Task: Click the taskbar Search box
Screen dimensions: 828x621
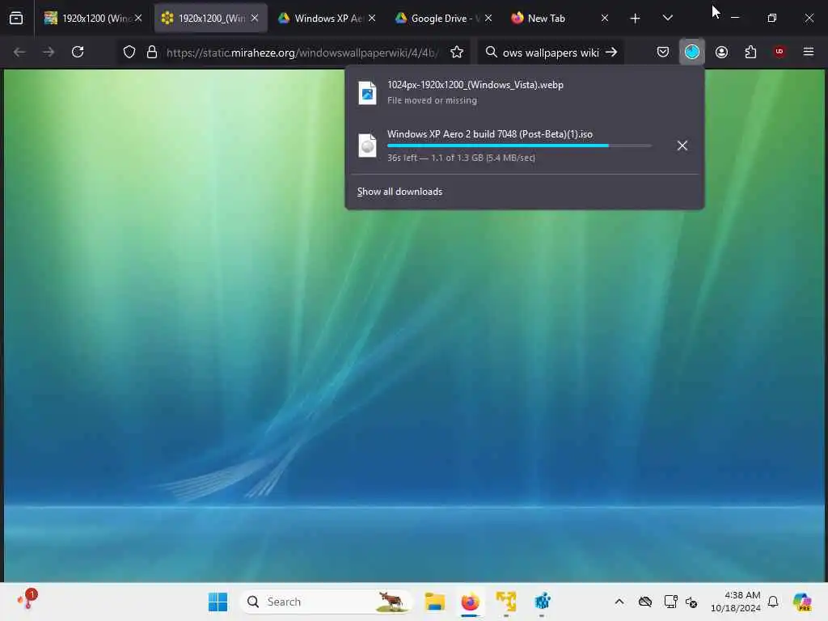Action: coord(327,602)
